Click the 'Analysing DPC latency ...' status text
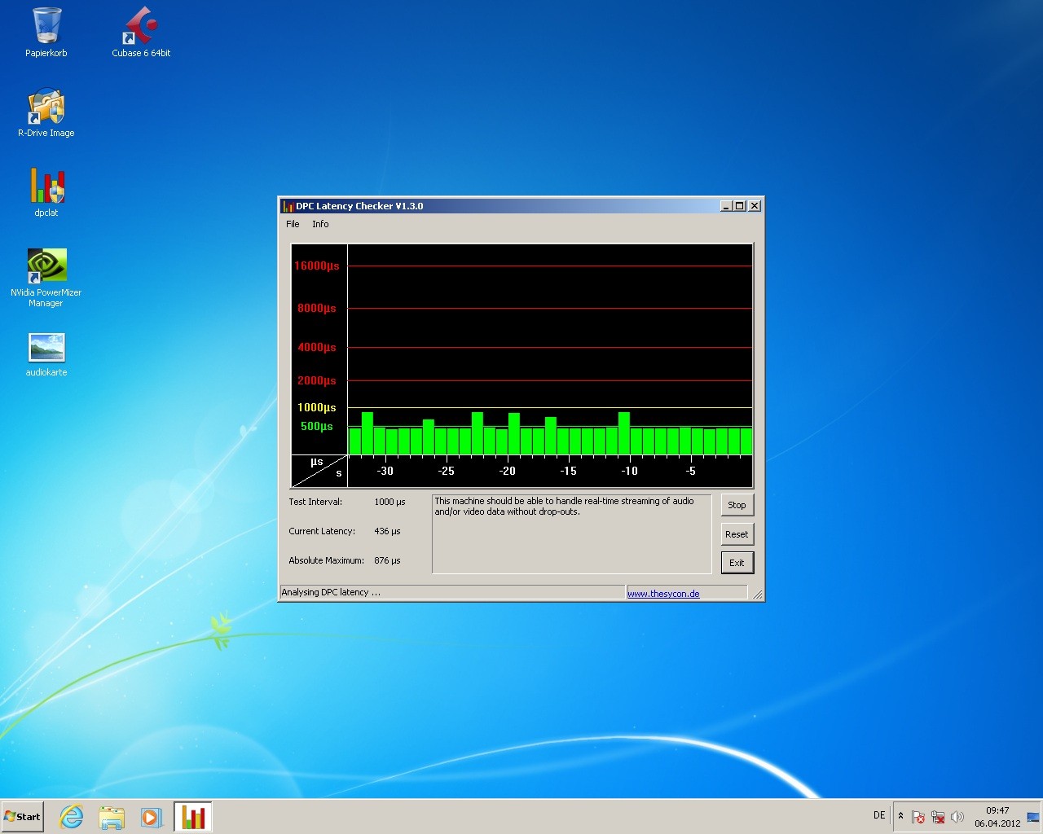 click(331, 592)
